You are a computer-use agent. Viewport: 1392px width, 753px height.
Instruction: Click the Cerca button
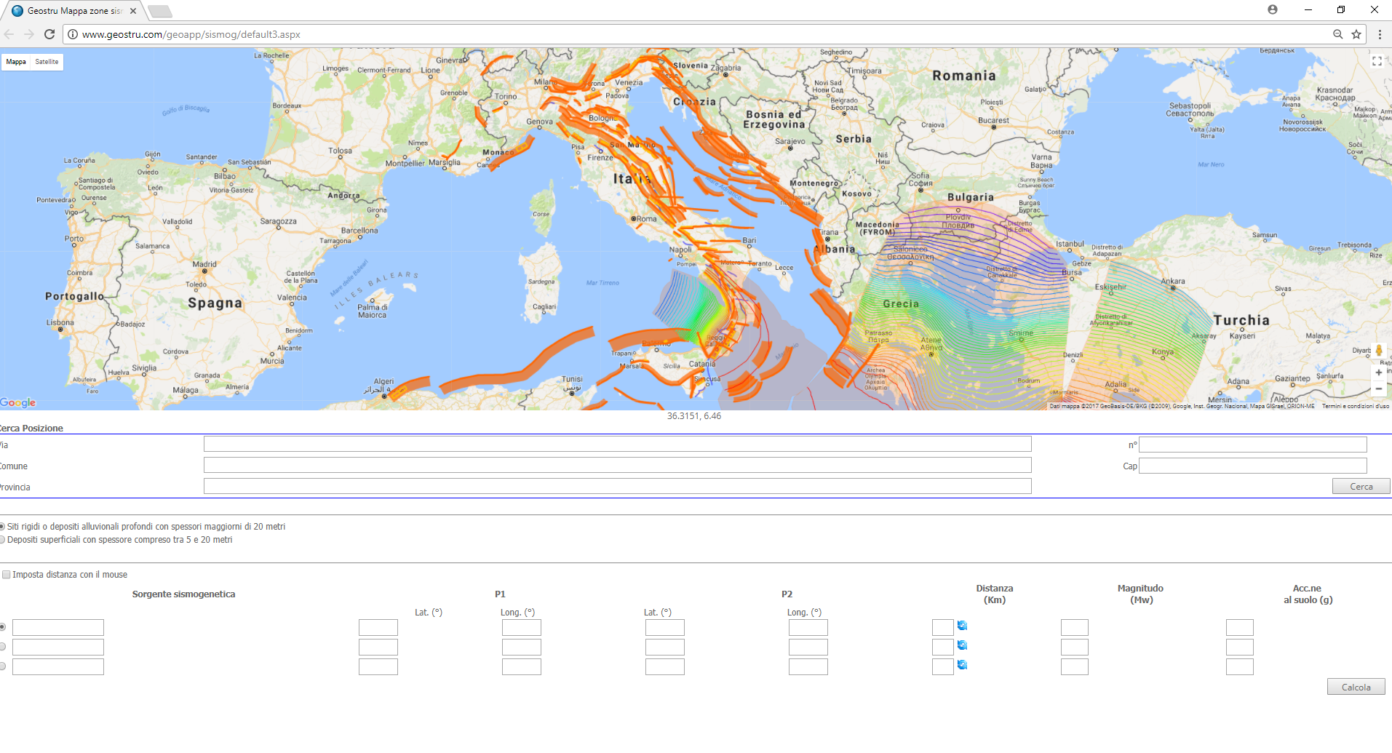pyautogui.click(x=1361, y=487)
